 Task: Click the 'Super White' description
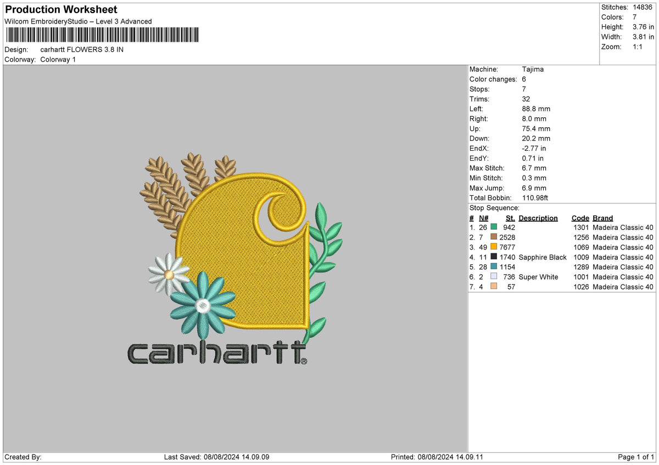click(538, 277)
